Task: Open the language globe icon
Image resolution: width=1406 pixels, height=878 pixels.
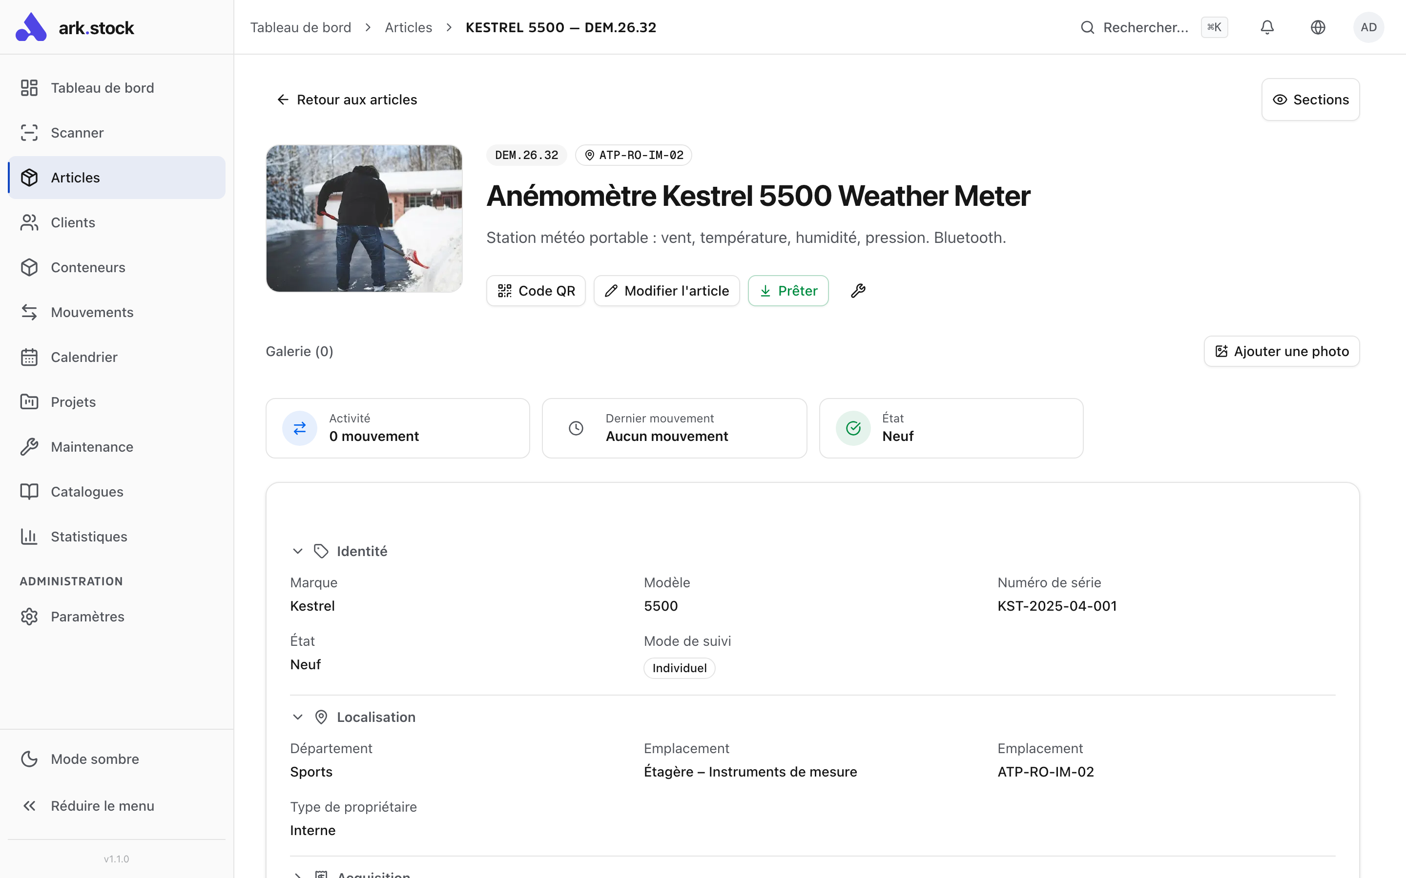Action: tap(1318, 27)
